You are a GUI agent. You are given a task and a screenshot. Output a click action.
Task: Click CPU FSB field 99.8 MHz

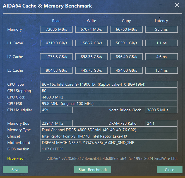[x=109, y=104]
